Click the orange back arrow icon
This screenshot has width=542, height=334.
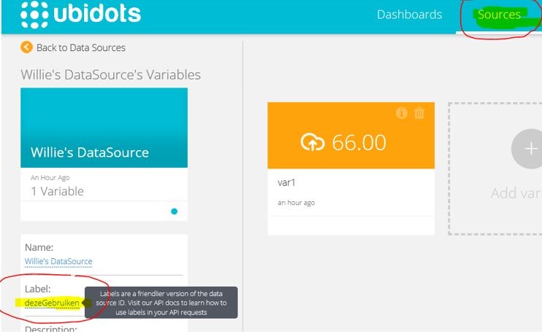(26, 47)
